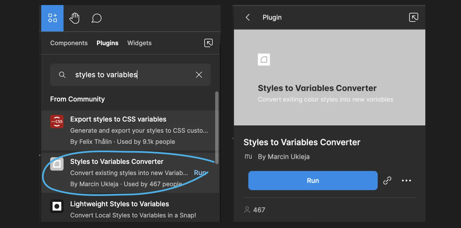461x228 pixels.
Task: Click the search magnifier icon
Action: [62, 75]
